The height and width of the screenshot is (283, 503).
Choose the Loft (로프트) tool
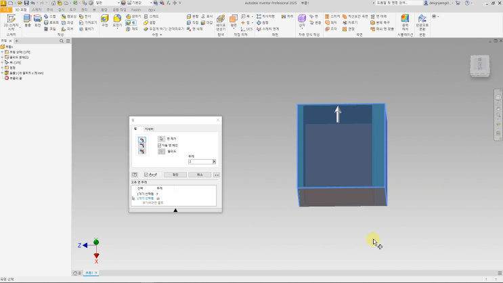(51, 23)
